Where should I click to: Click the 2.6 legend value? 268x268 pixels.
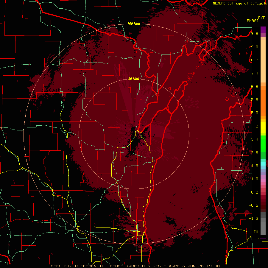click(255, 153)
